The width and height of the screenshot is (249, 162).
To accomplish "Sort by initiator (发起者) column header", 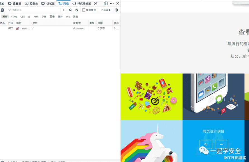I will 80,23.
